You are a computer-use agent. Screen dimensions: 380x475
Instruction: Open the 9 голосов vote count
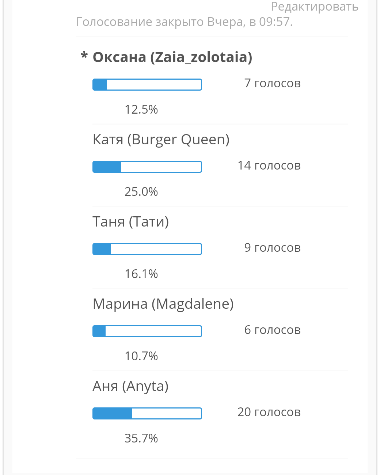pos(272,248)
